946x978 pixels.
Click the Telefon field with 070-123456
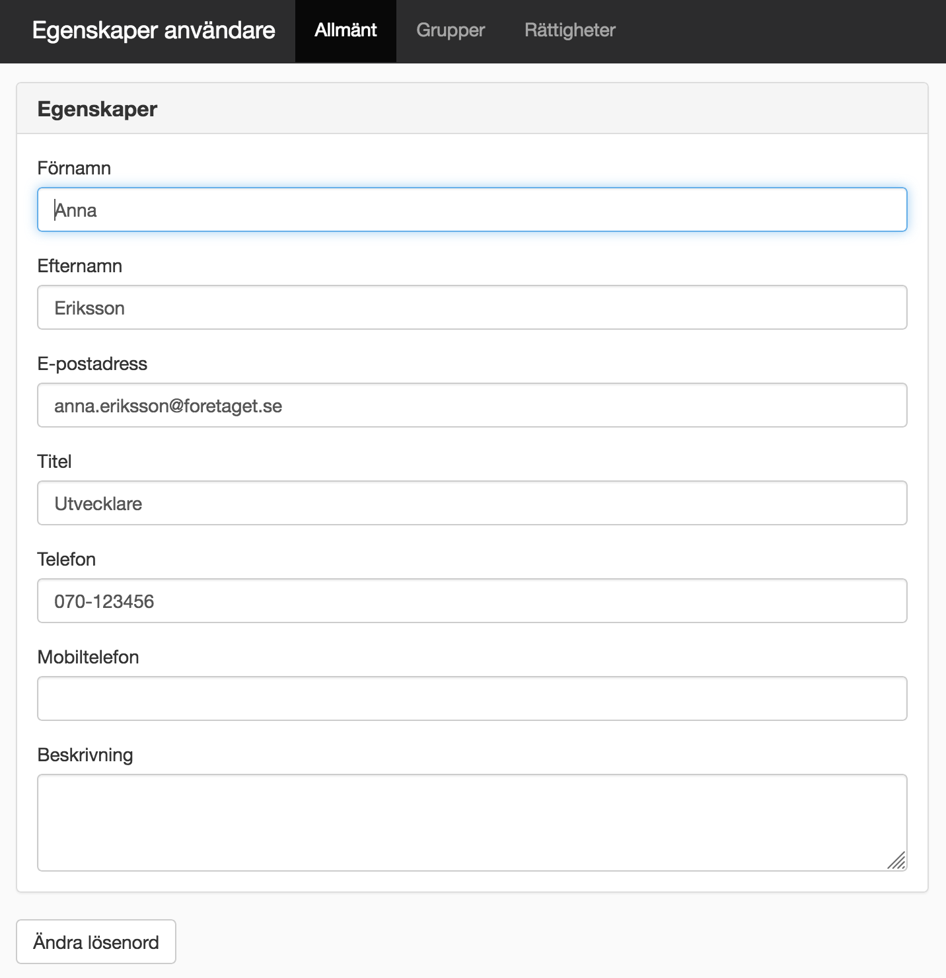[x=472, y=601]
